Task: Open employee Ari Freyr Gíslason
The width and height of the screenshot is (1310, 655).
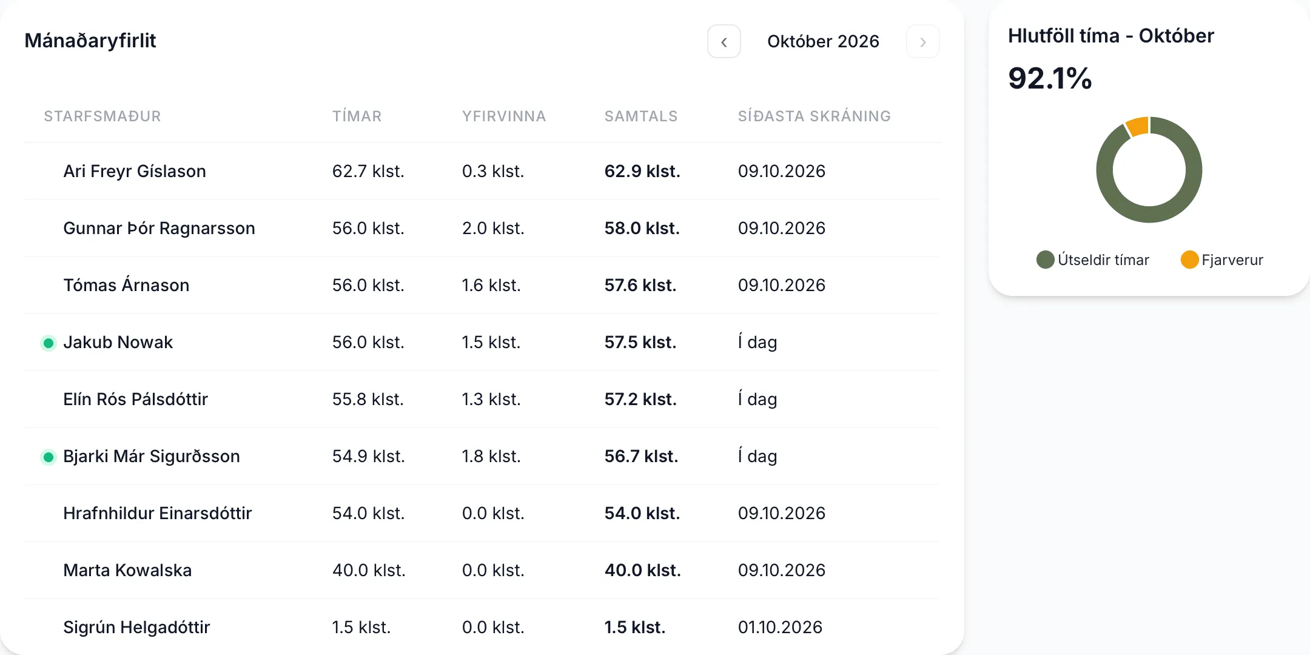Action: pos(135,171)
